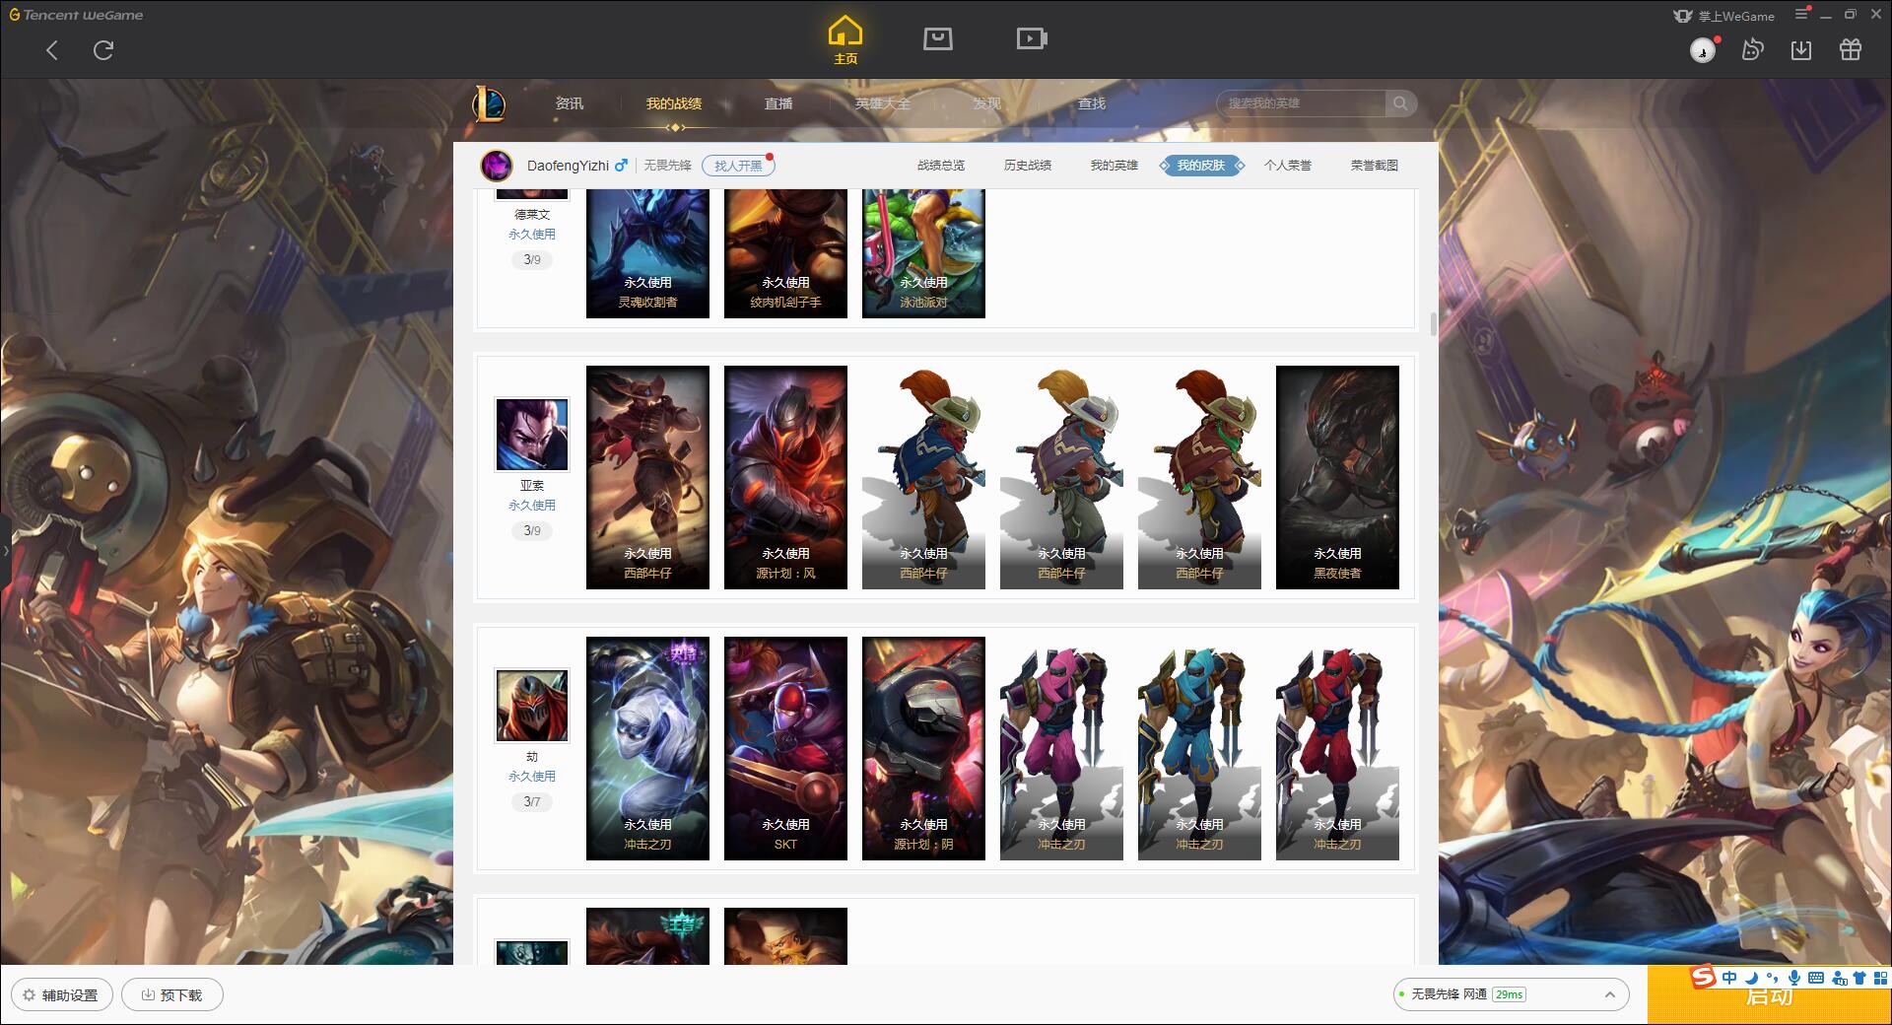Open the gift box icon
The width and height of the screenshot is (1892, 1025).
[1851, 50]
